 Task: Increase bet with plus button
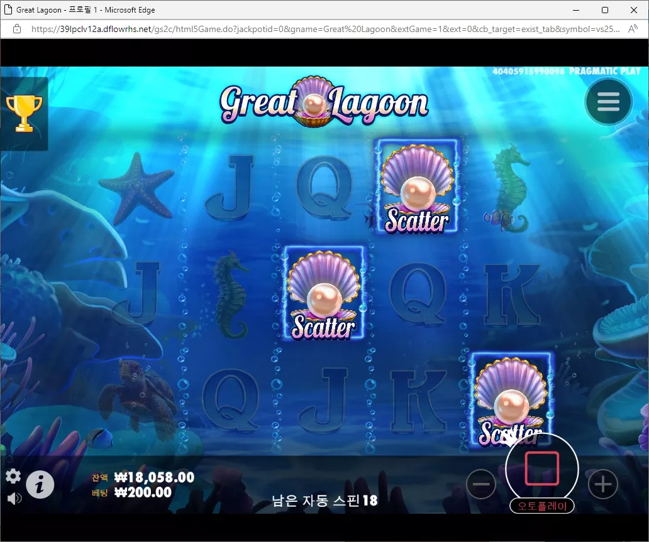click(603, 484)
